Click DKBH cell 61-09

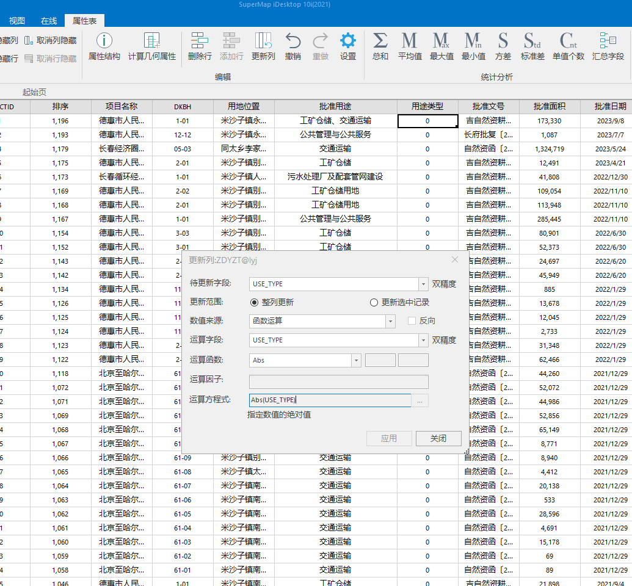tap(183, 458)
